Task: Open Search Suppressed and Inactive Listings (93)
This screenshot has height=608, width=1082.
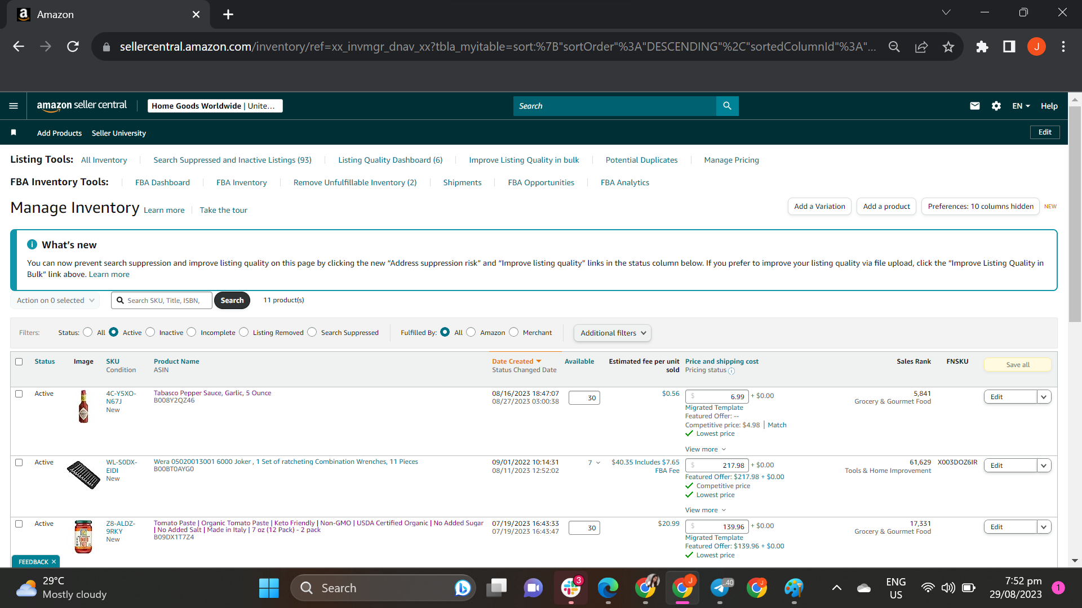Action: click(x=232, y=160)
